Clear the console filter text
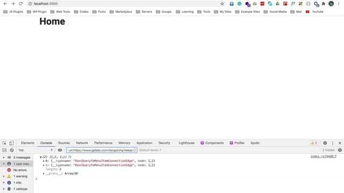The image size is (344, 193). [134, 150]
